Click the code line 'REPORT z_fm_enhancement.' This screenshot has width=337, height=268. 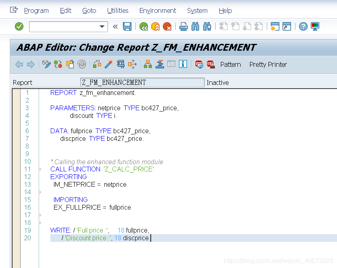[x=93, y=93]
